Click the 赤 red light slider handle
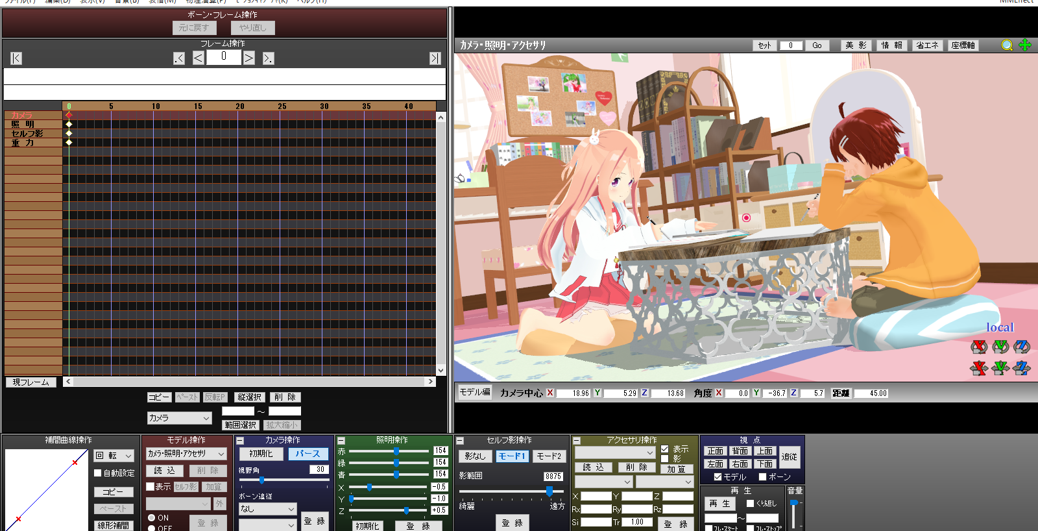Image resolution: width=1038 pixels, height=531 pixels. (x=396, y=451)
